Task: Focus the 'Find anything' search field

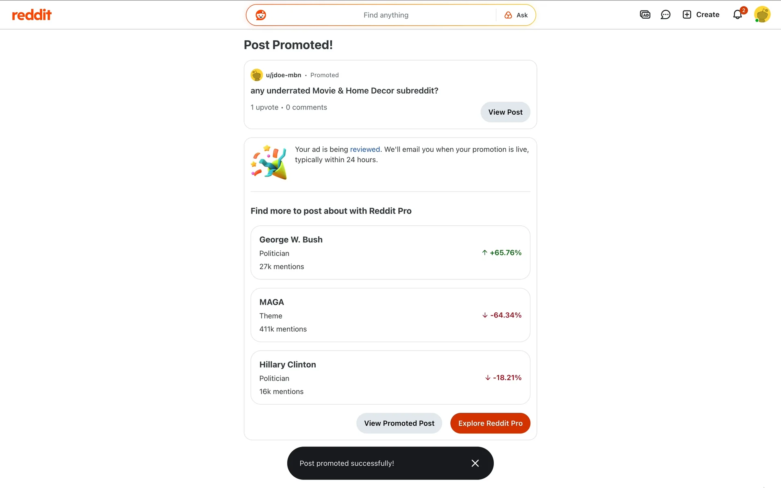Action: point(386,15)
